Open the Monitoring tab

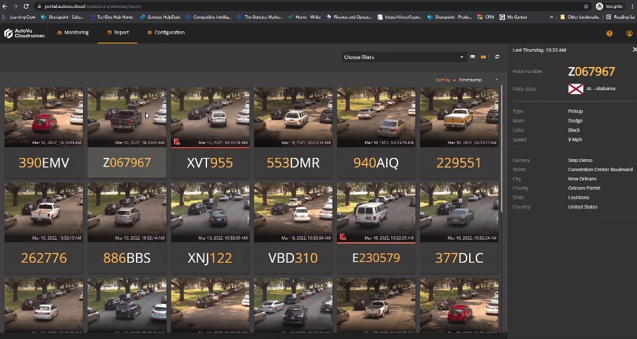73,33
